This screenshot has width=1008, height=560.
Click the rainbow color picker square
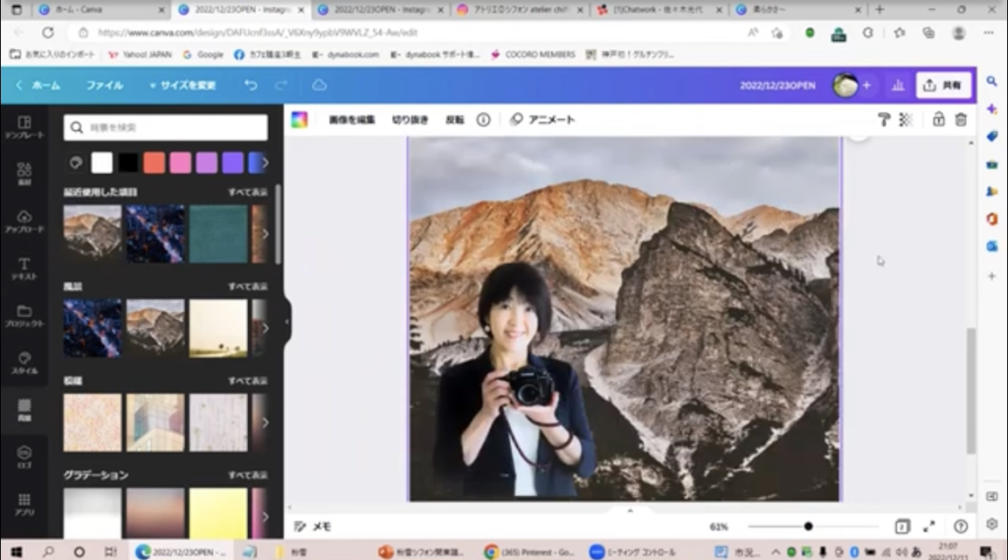[x=299, y=119]
